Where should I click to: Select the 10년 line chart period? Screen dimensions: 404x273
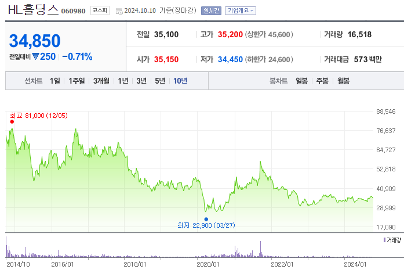180,81
